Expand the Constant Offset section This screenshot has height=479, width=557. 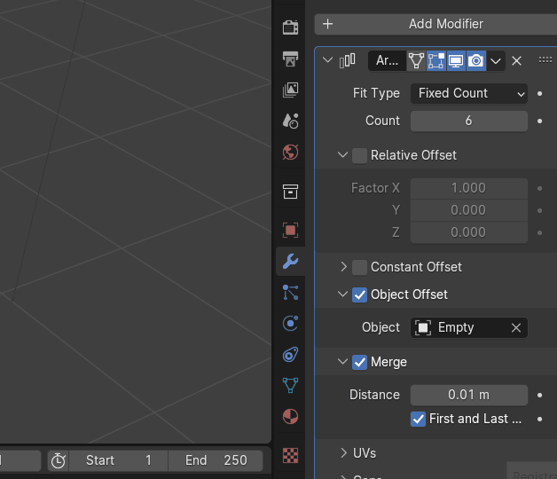[x=343, y=267]
